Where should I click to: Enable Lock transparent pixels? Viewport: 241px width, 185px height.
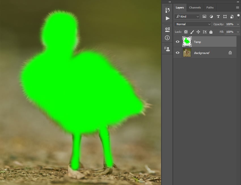[186, 32]
